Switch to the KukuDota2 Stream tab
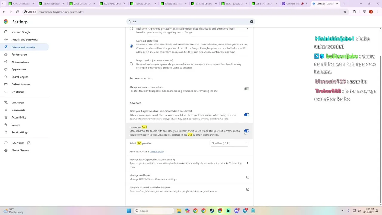 112,4
